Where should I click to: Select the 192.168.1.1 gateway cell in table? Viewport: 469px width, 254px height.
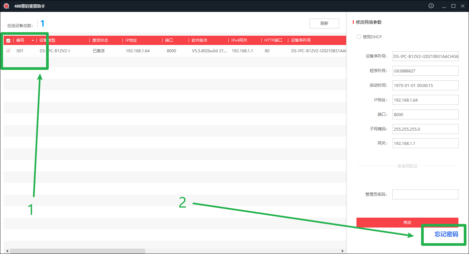tap(242, 51)
